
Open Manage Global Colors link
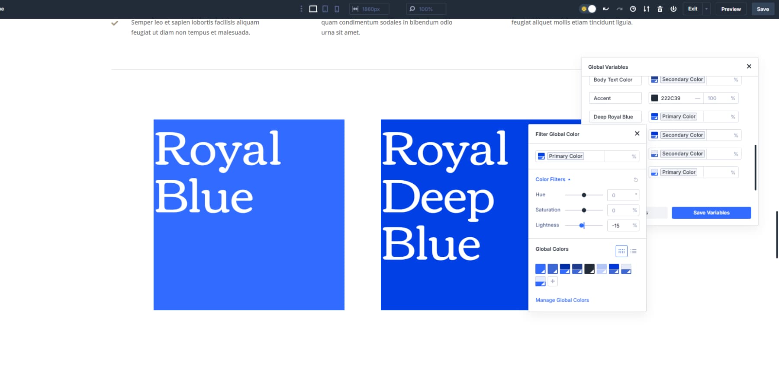(x=562, y=300)
